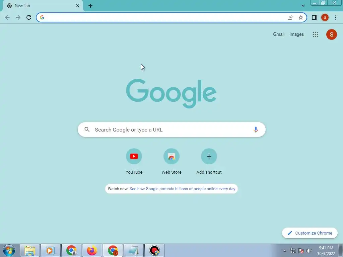343x257 pixels.
Task: Open File Explorer from taskbar
Action: point(30,250)
